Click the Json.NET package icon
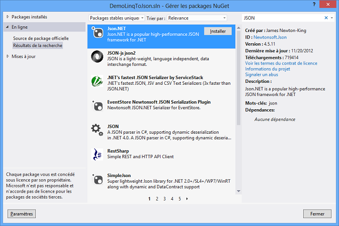Image resolution: width=339 pixels, height=226 pixels. 97,32
